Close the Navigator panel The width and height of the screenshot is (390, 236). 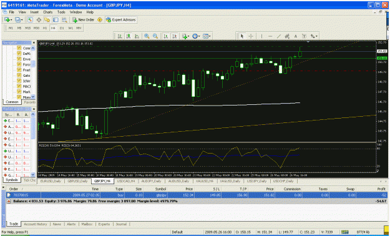coord(34,43)
